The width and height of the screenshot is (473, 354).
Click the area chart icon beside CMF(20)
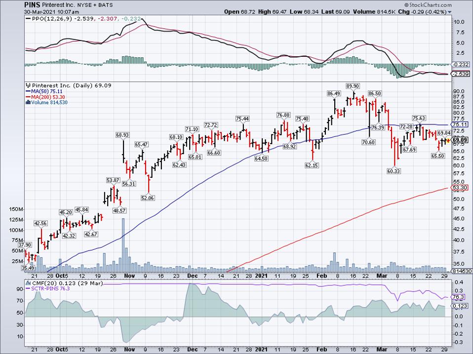(28, 283)
